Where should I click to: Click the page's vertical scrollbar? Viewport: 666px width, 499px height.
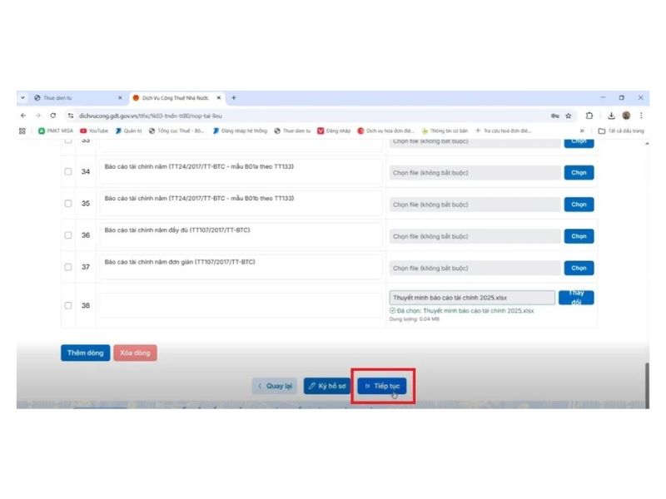click(646, 383)
